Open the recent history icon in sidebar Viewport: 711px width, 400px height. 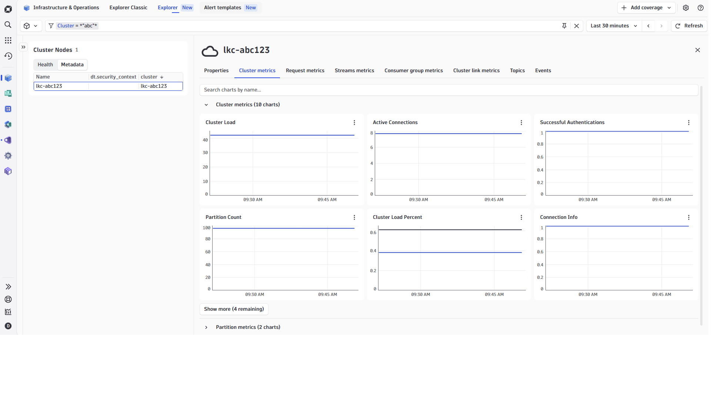tap(8, 56)
